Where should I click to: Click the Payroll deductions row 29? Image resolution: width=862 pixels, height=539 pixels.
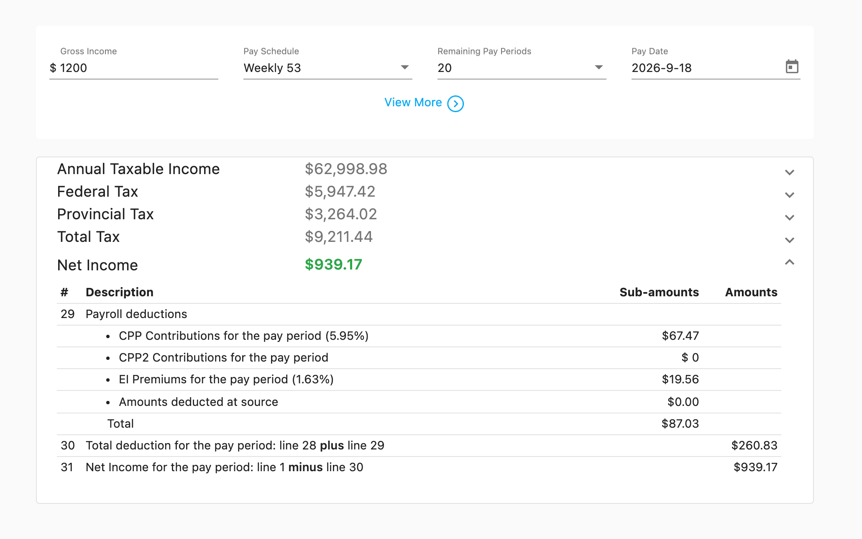coord(419,314)
